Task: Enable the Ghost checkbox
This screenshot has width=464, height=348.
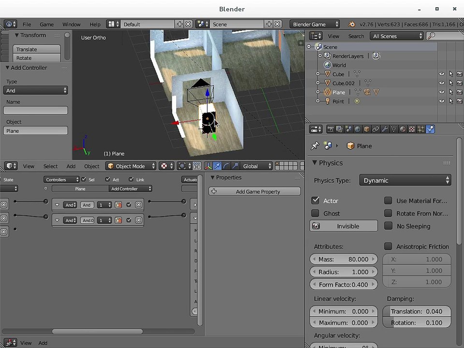Action: point(315,213)
